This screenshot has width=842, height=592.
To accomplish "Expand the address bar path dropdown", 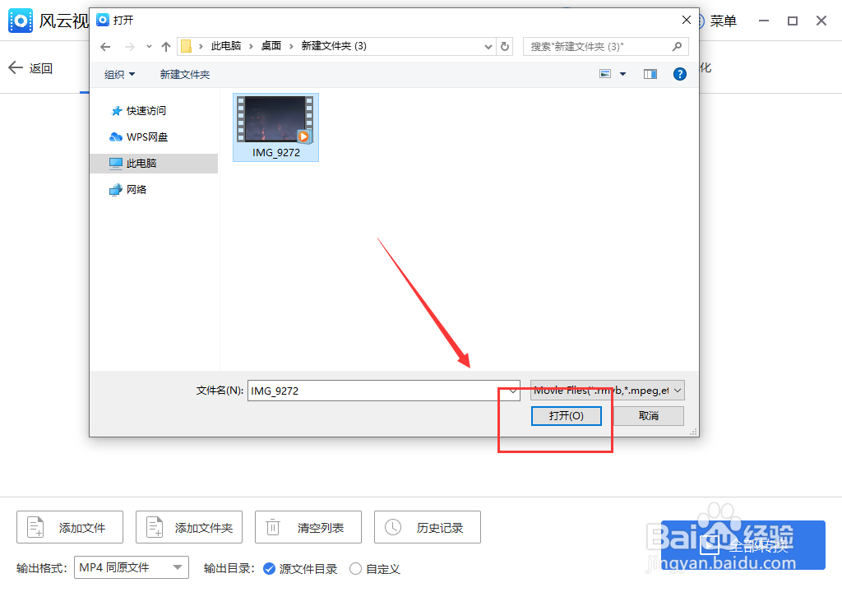I will [x=488, y=47].
